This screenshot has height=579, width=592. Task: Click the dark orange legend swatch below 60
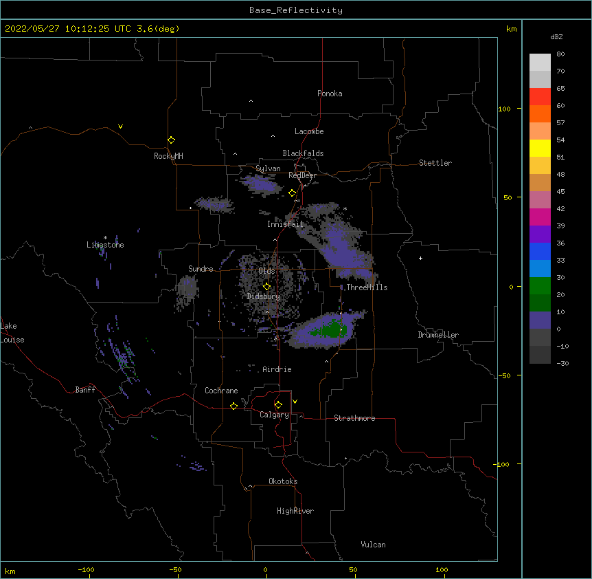tap(540, 114)
